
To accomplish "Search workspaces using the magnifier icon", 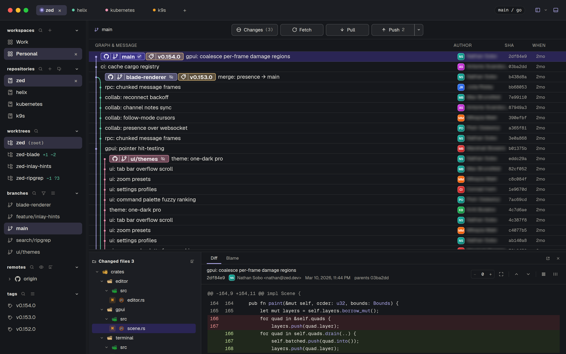I will (x=41, y=30).
